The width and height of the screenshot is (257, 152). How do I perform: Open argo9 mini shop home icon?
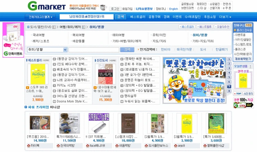[x=175, y=145]
